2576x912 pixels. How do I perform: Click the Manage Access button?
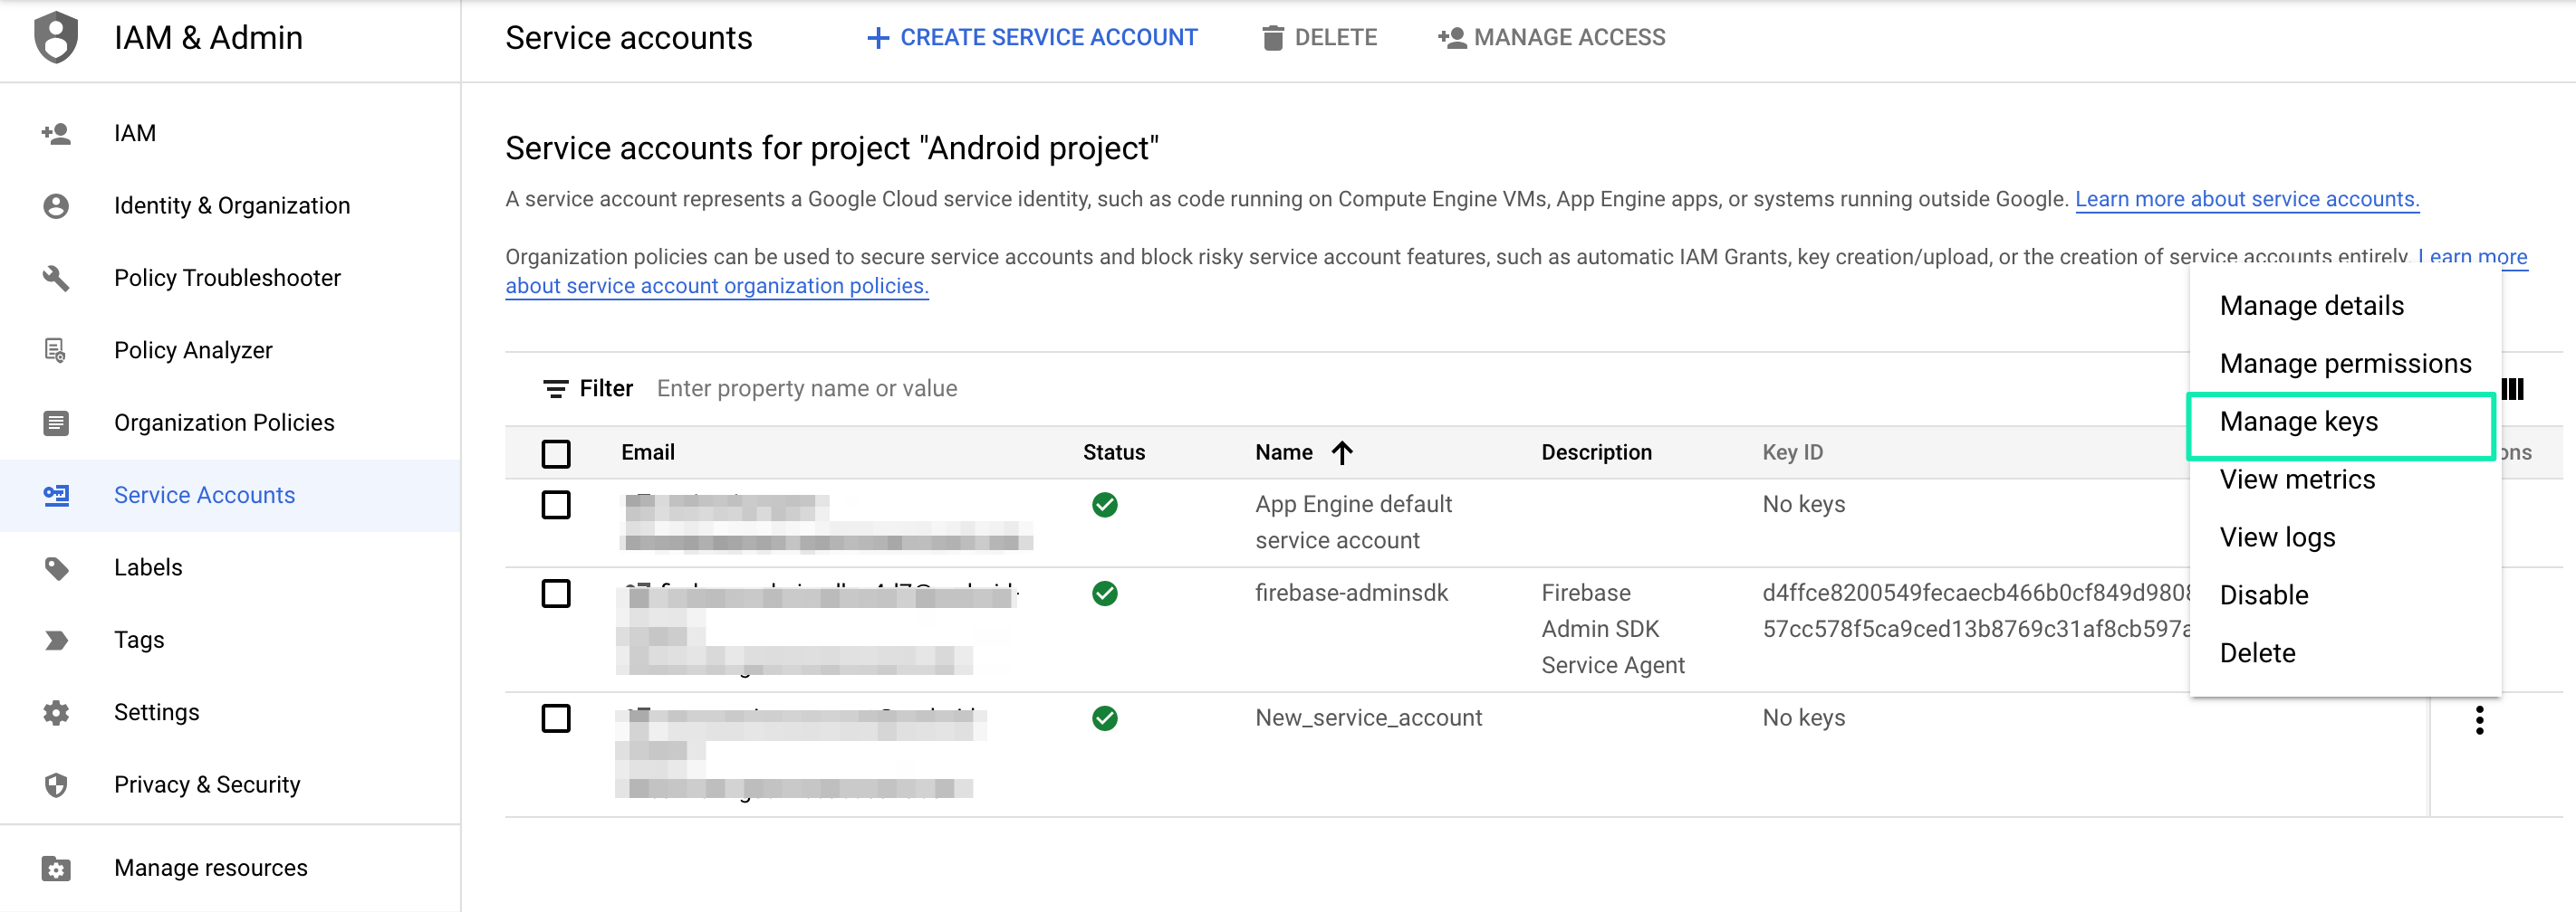[x=1551, y=38]
